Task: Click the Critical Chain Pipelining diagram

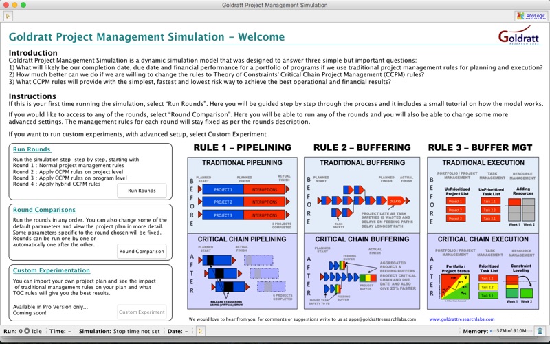Action: (x=243, y=271)
